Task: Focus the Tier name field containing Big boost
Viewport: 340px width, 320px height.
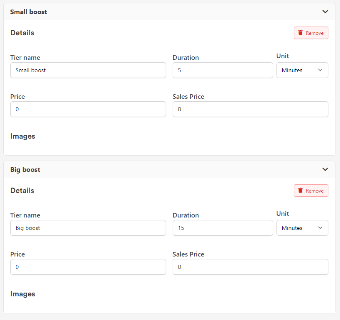Action: pos(88,228)
